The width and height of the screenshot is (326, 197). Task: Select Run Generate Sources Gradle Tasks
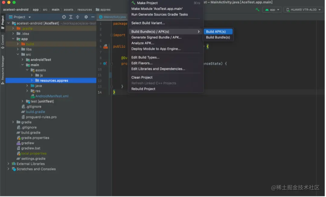pyautogui.click(x=166, y=14)
